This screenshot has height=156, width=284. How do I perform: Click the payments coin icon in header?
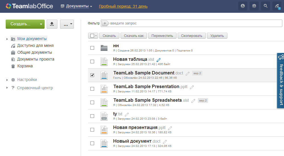tap(243, 6)
